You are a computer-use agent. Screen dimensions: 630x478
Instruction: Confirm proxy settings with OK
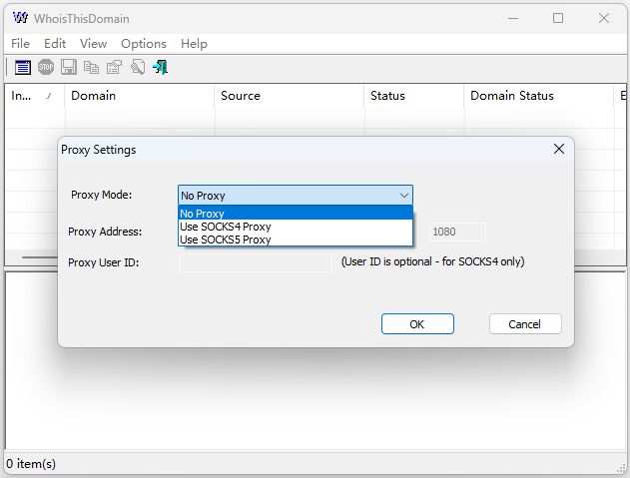pos(417,323)
